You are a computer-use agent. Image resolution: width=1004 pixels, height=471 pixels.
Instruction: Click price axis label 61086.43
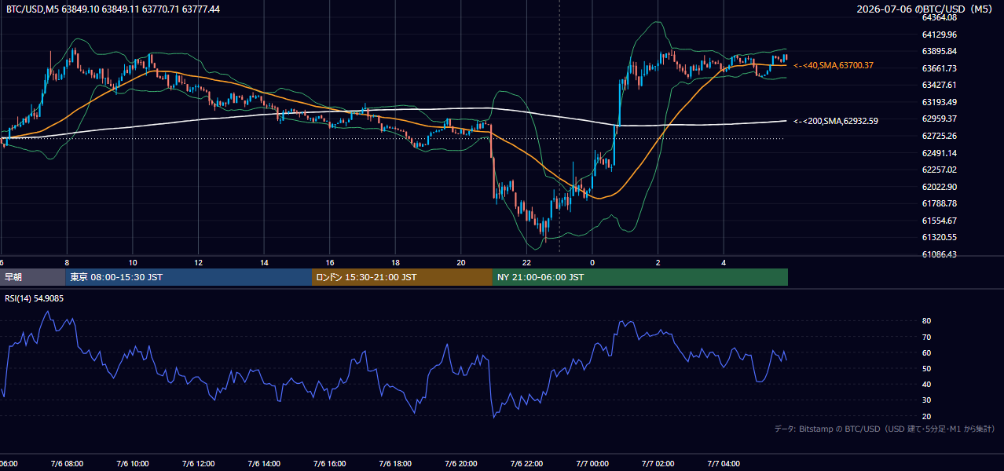(939, 254)
